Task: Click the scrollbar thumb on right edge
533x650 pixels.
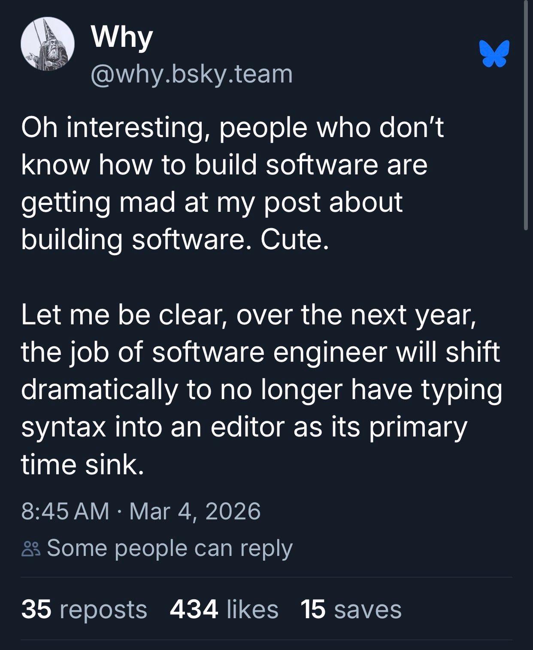Action: [x=526, y=116]
